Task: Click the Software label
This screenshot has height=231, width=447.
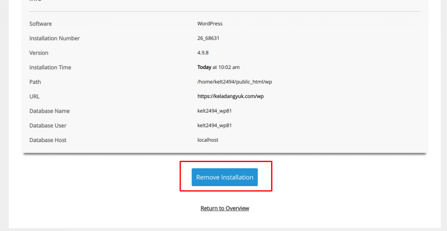Action: point(41,24)
